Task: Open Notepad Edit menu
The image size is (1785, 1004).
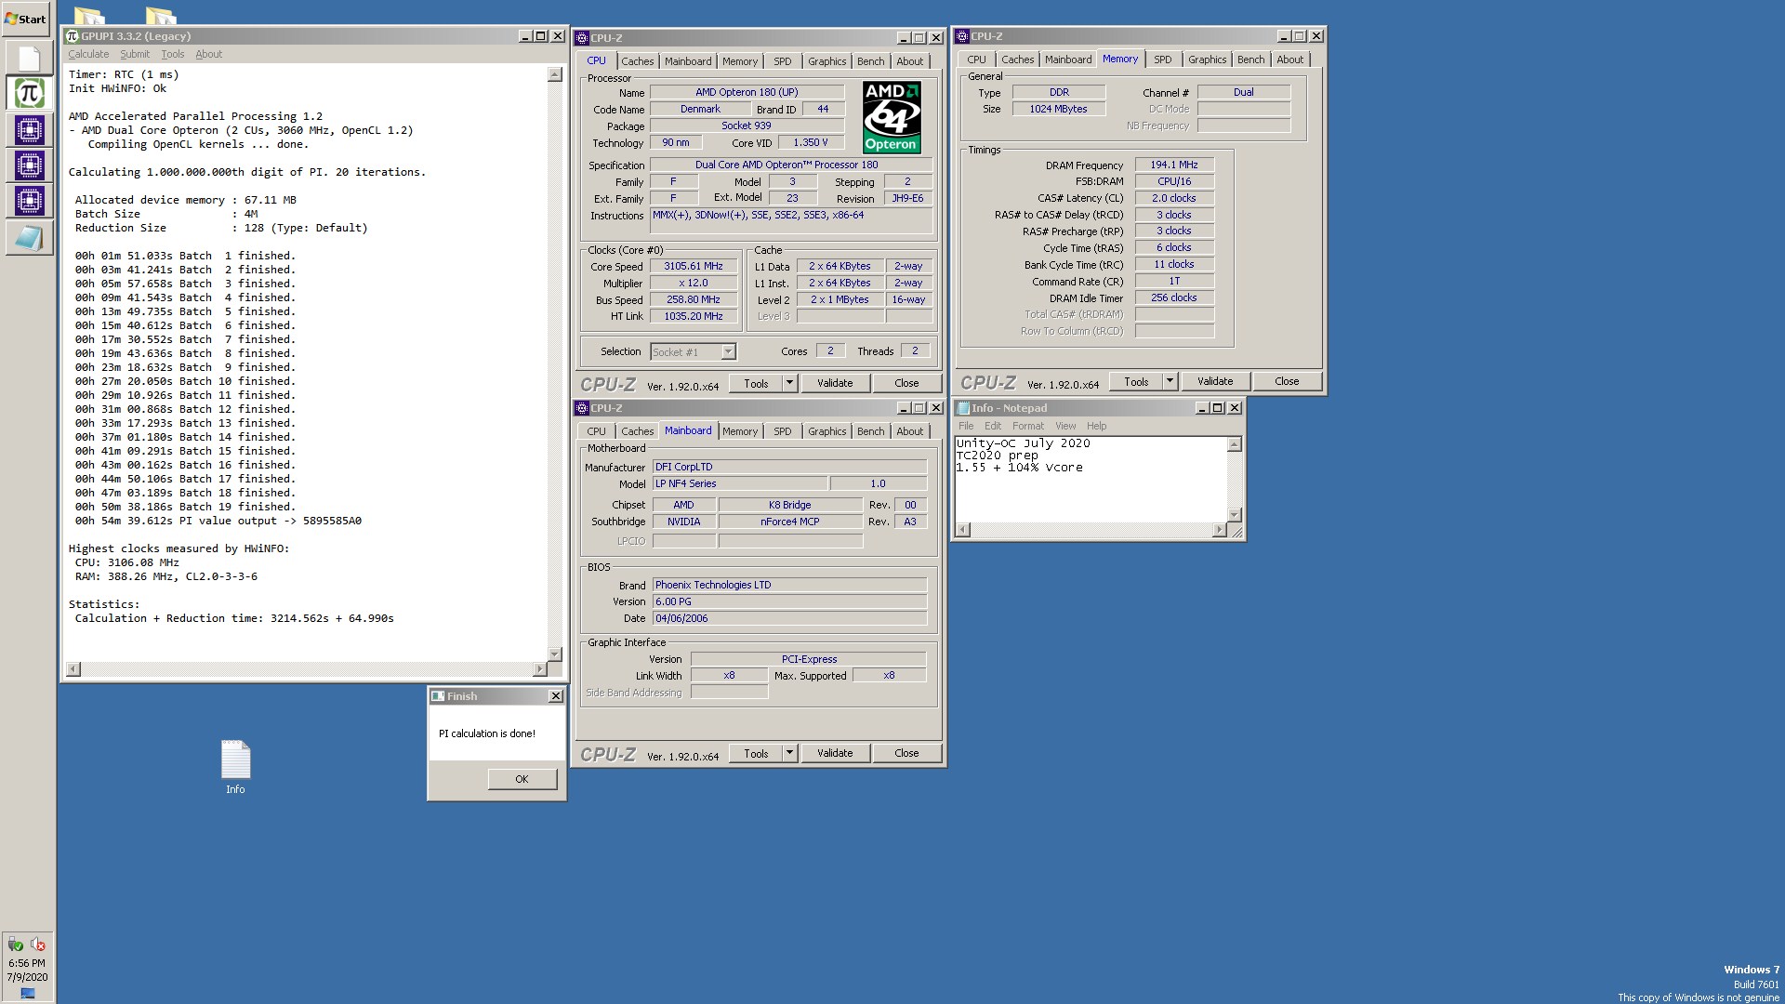Action: tap(993, 426)
